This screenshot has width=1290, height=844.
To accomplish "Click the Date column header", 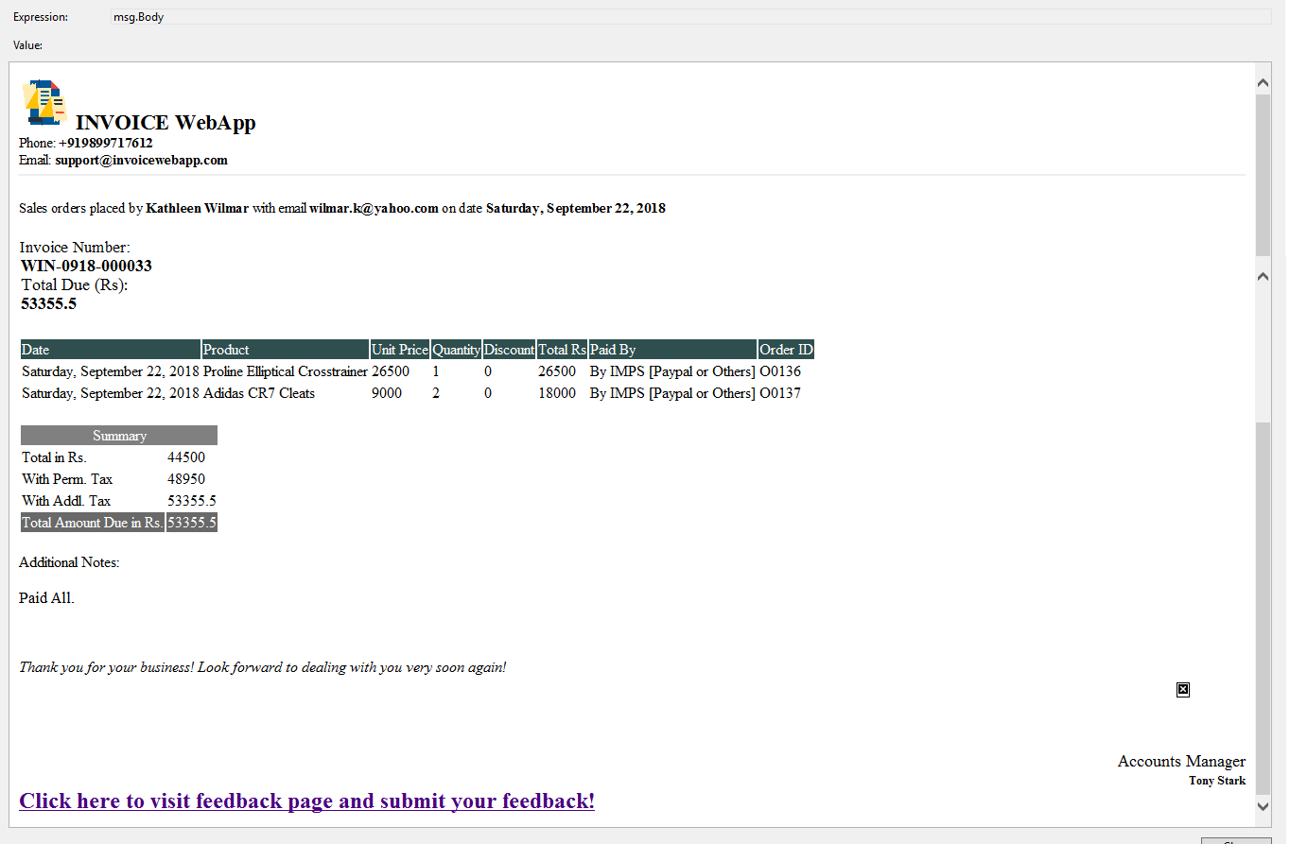I will point(111,350).
